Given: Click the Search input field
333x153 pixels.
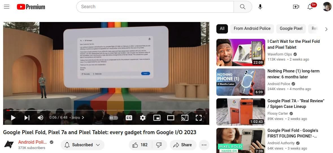Looking at the screenshot, I should point(155,6).
